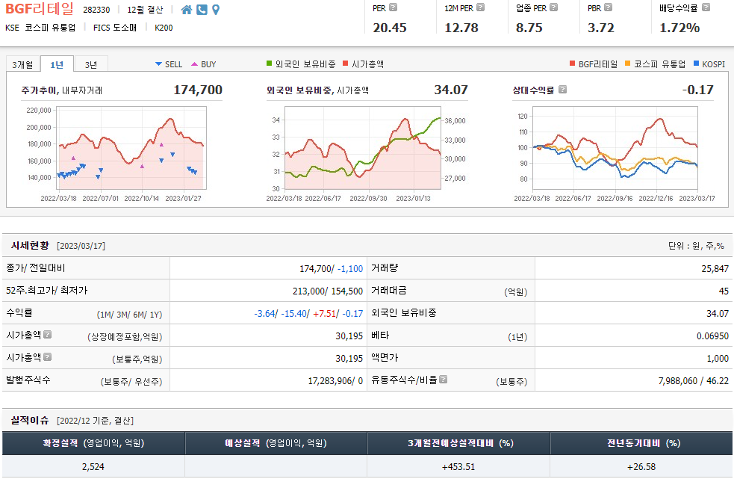Click the +453.51 earnings cell
734x482 pixels.
coord(458,467)
